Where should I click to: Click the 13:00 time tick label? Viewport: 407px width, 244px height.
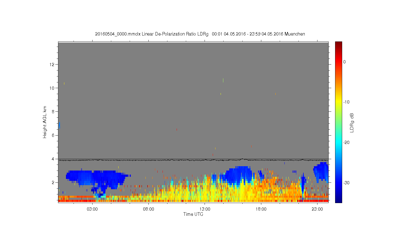pyautogui.click(x=205, y=209)
